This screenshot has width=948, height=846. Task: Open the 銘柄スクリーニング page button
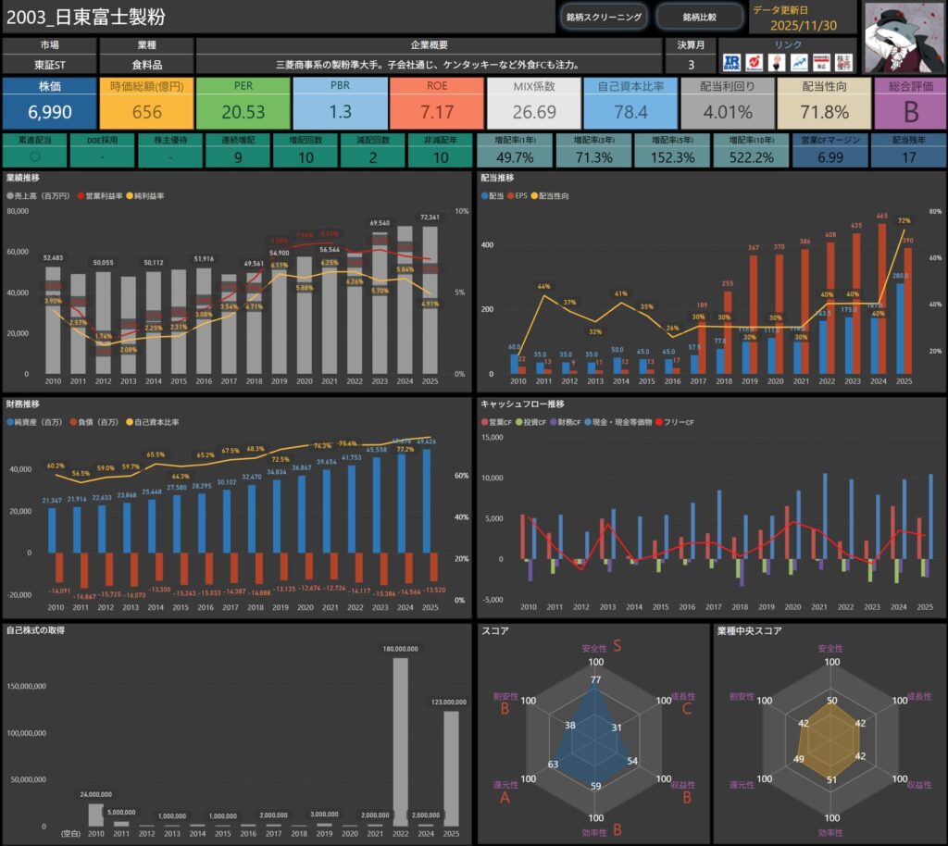click(604, 17)
